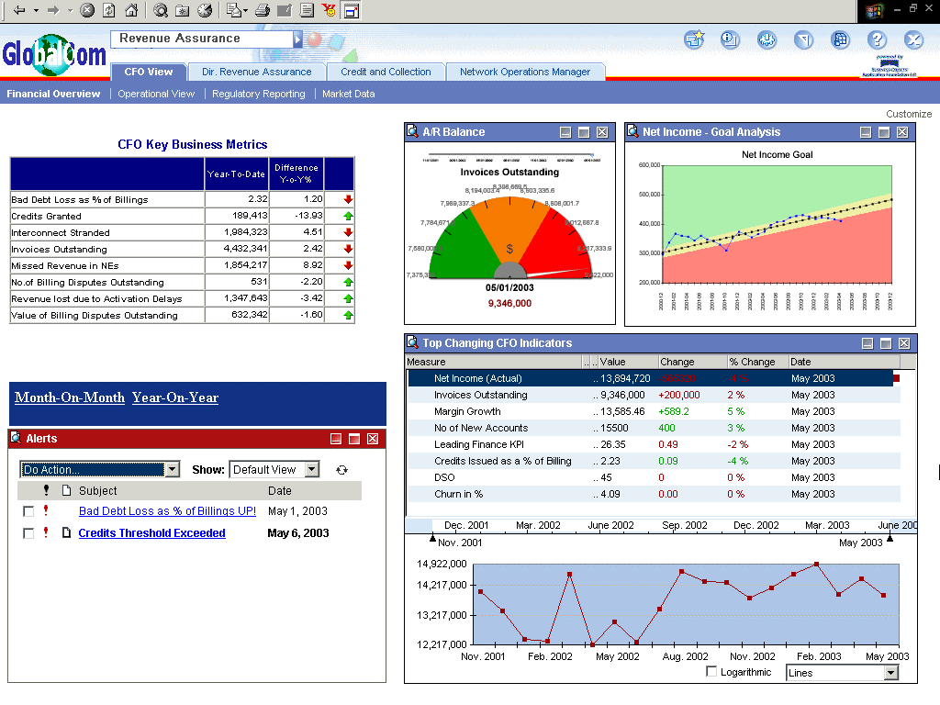The width and height of the screenshot is (940, 705).
Task: Click the refresh icon in the Alerts panel
Action: click(x=341, y=470)
